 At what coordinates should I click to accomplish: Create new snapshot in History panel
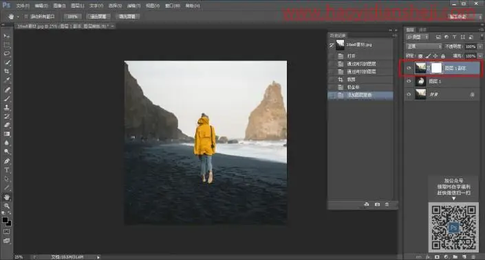[377, 204]
